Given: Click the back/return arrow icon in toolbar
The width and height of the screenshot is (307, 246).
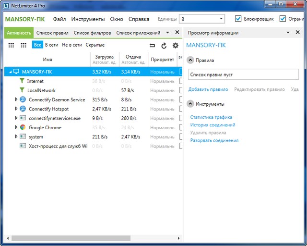Looking at the screenshot, I should pyautogui.click(x=153, y=45).
